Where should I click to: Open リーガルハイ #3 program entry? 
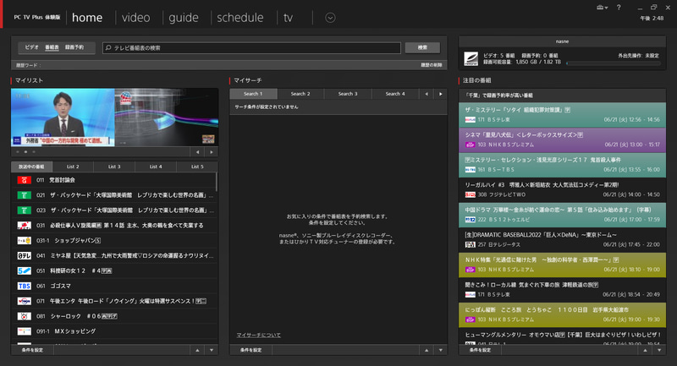point(562,189)
